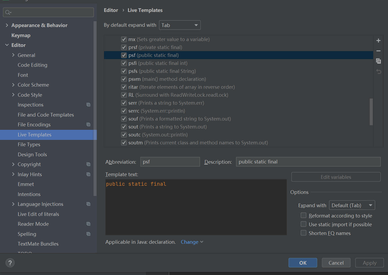This screenshot has height=275, width=388.
Task: Open the Expand with Default (Tab) dropdown
Action: point(352,205)
